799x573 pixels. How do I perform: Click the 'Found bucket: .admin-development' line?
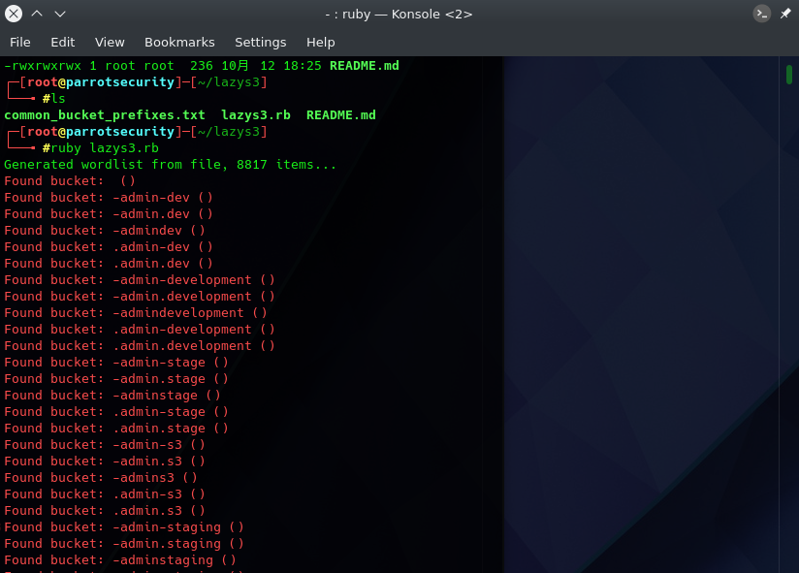140,330
